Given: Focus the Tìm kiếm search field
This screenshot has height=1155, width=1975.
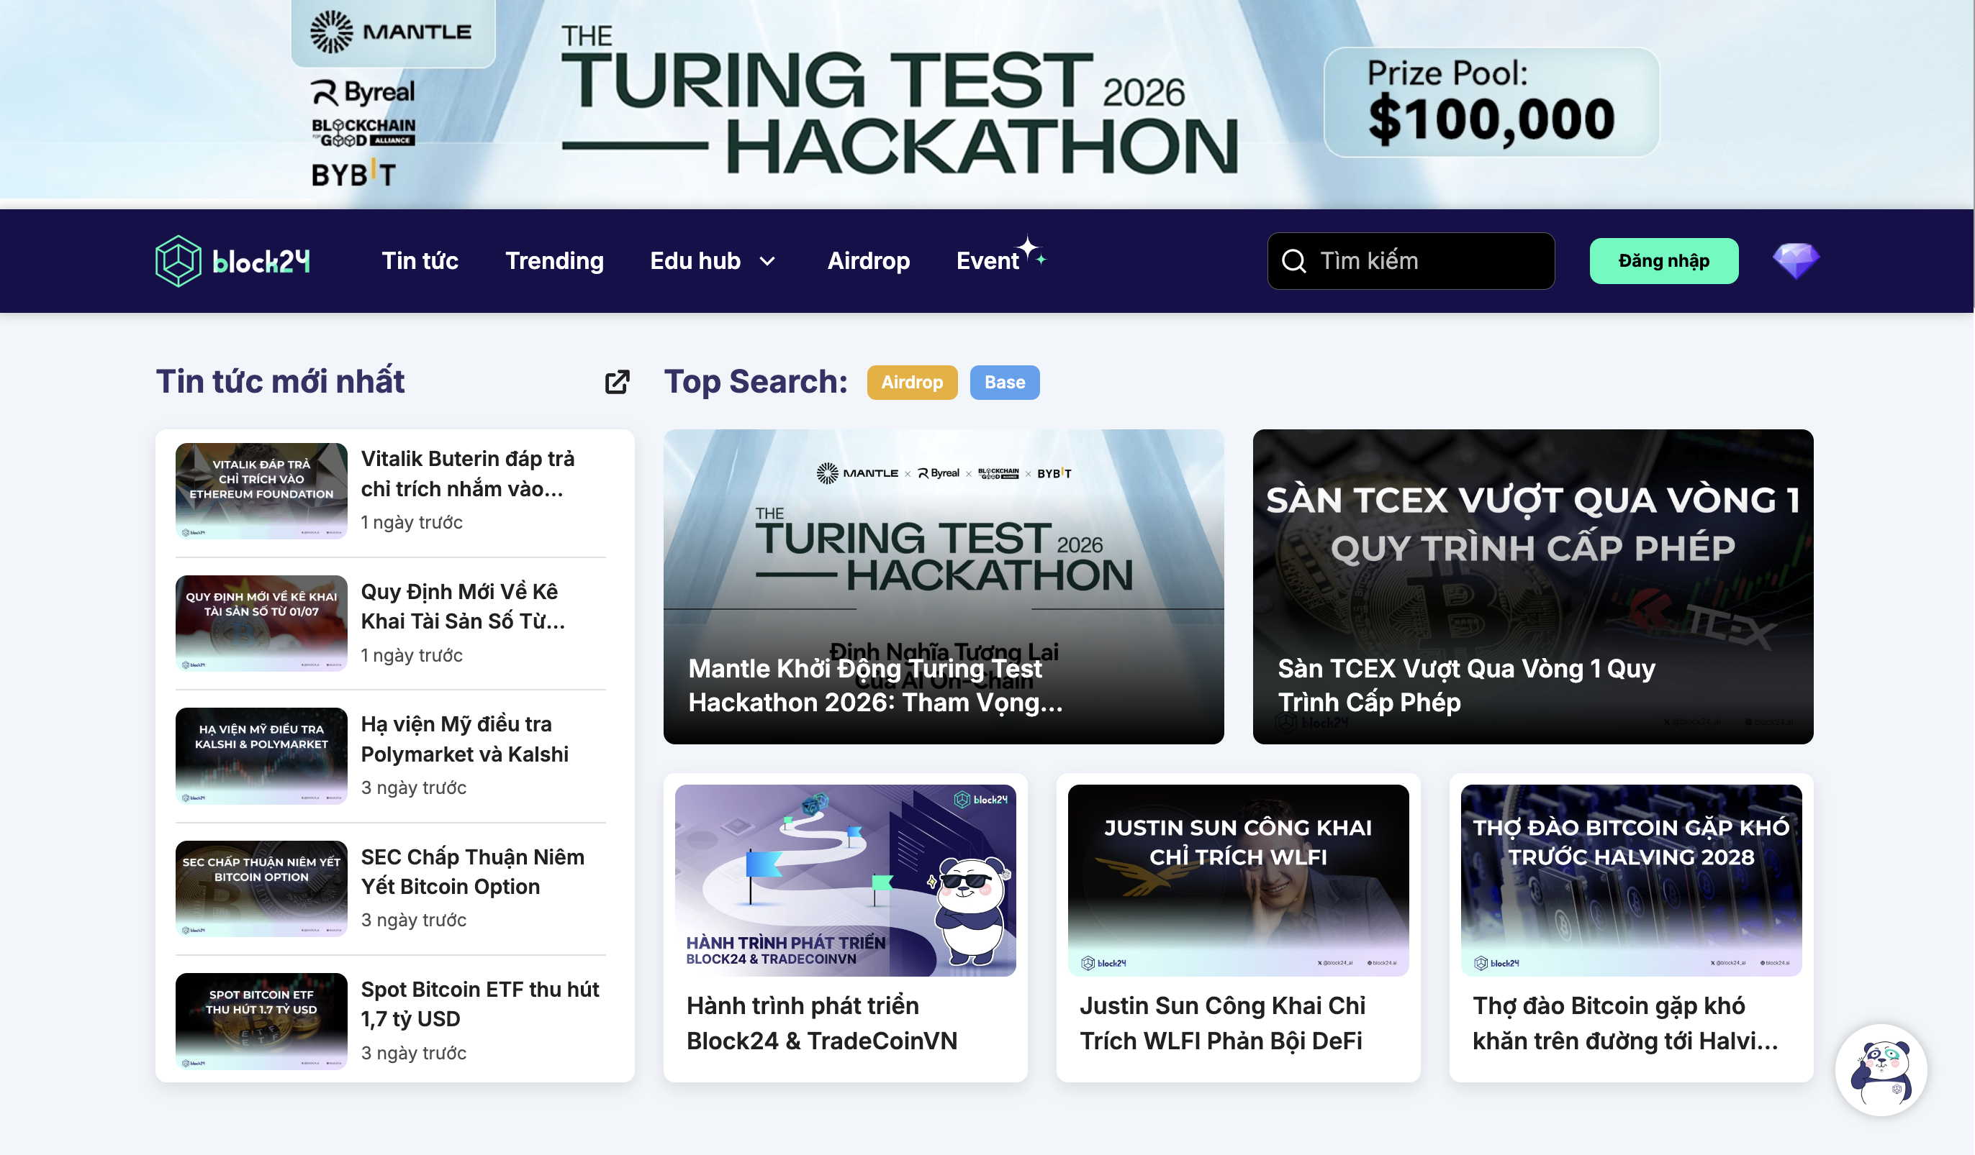Looking at the screenshot, I should click(1411, 261).
